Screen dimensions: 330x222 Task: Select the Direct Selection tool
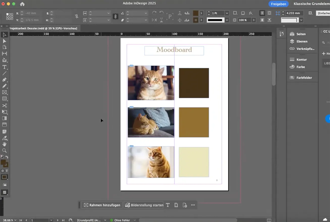(4, 41)
